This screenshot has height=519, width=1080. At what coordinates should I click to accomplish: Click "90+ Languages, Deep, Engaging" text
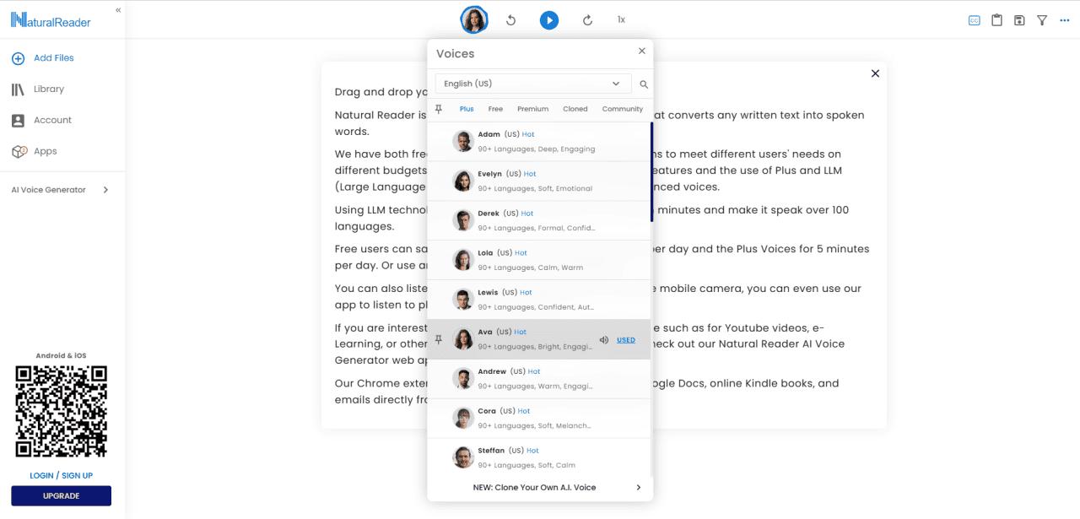(536, 149)
